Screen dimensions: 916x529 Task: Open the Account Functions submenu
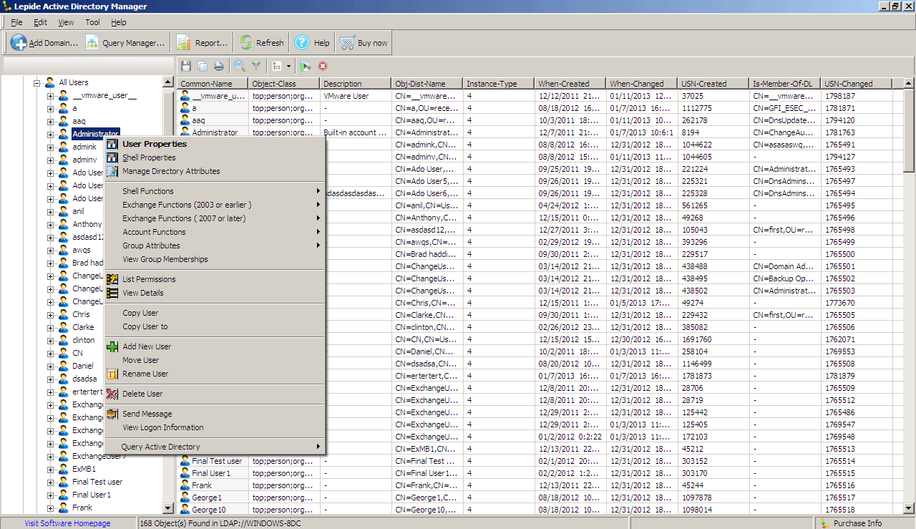[214, 232]
